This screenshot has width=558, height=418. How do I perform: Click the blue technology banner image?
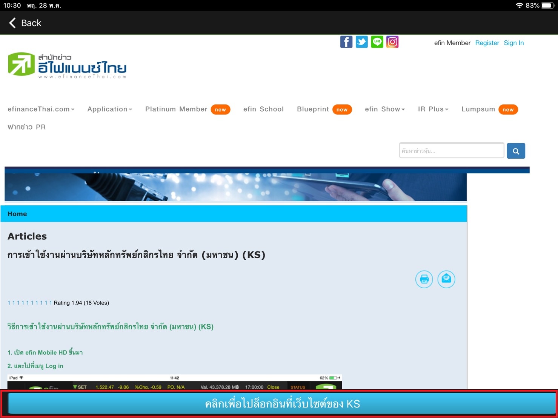point(235,187)
